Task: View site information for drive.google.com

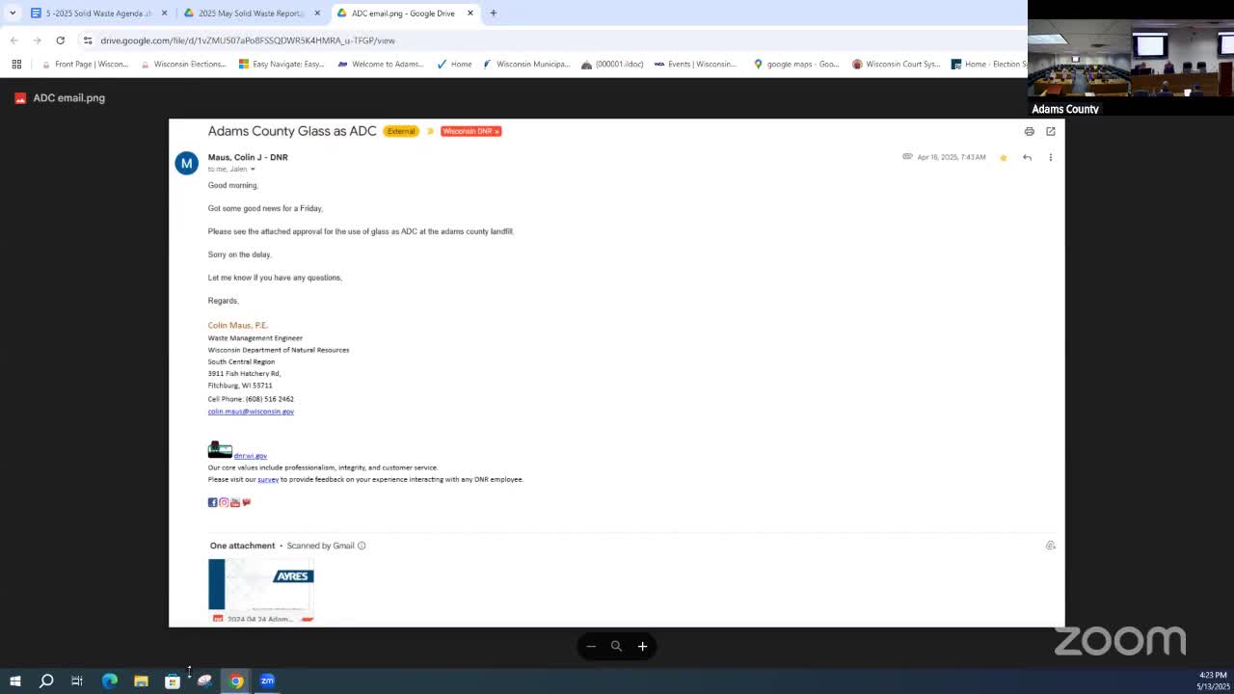Action: [88, 40]
